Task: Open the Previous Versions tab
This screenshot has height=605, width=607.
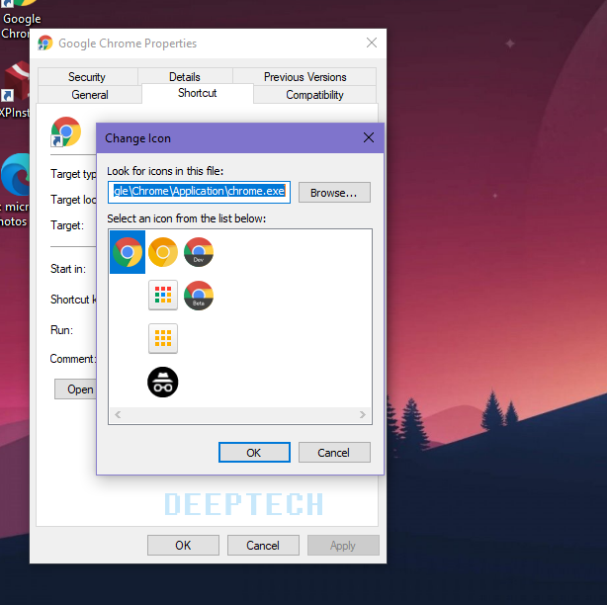Action: pyautogui.click(x=304, y=77)
